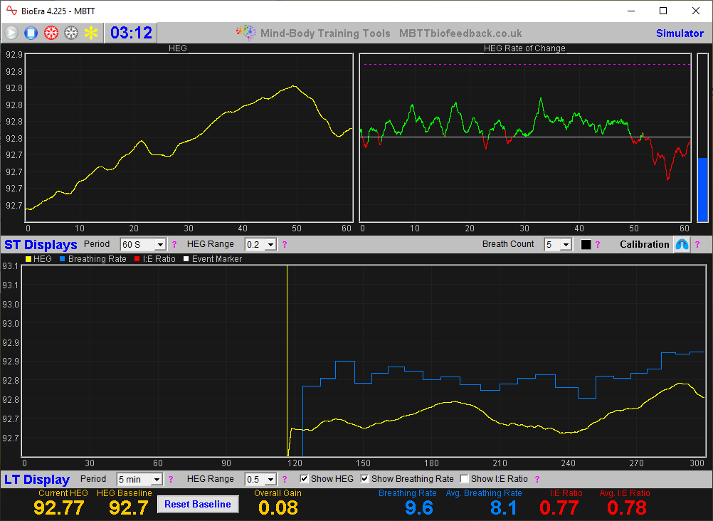Click the BioEra heart icon in titlebar
The image size is (713, 521).
(11, 11)
